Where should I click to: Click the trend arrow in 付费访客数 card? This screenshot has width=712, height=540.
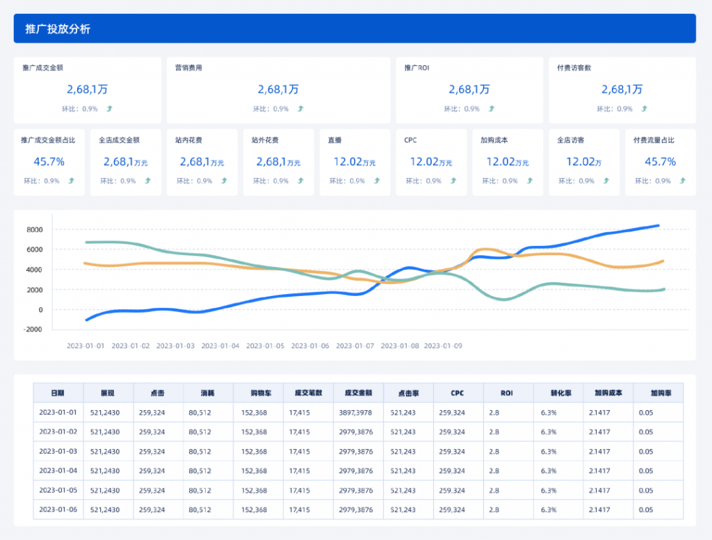pyautogui.click(x=645, y=108)
